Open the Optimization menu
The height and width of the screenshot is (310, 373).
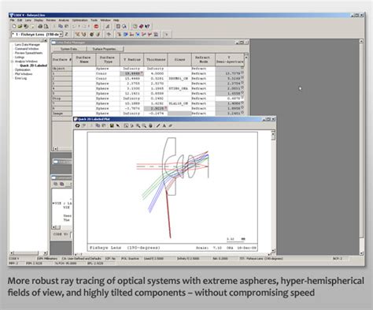coord(79,21)
